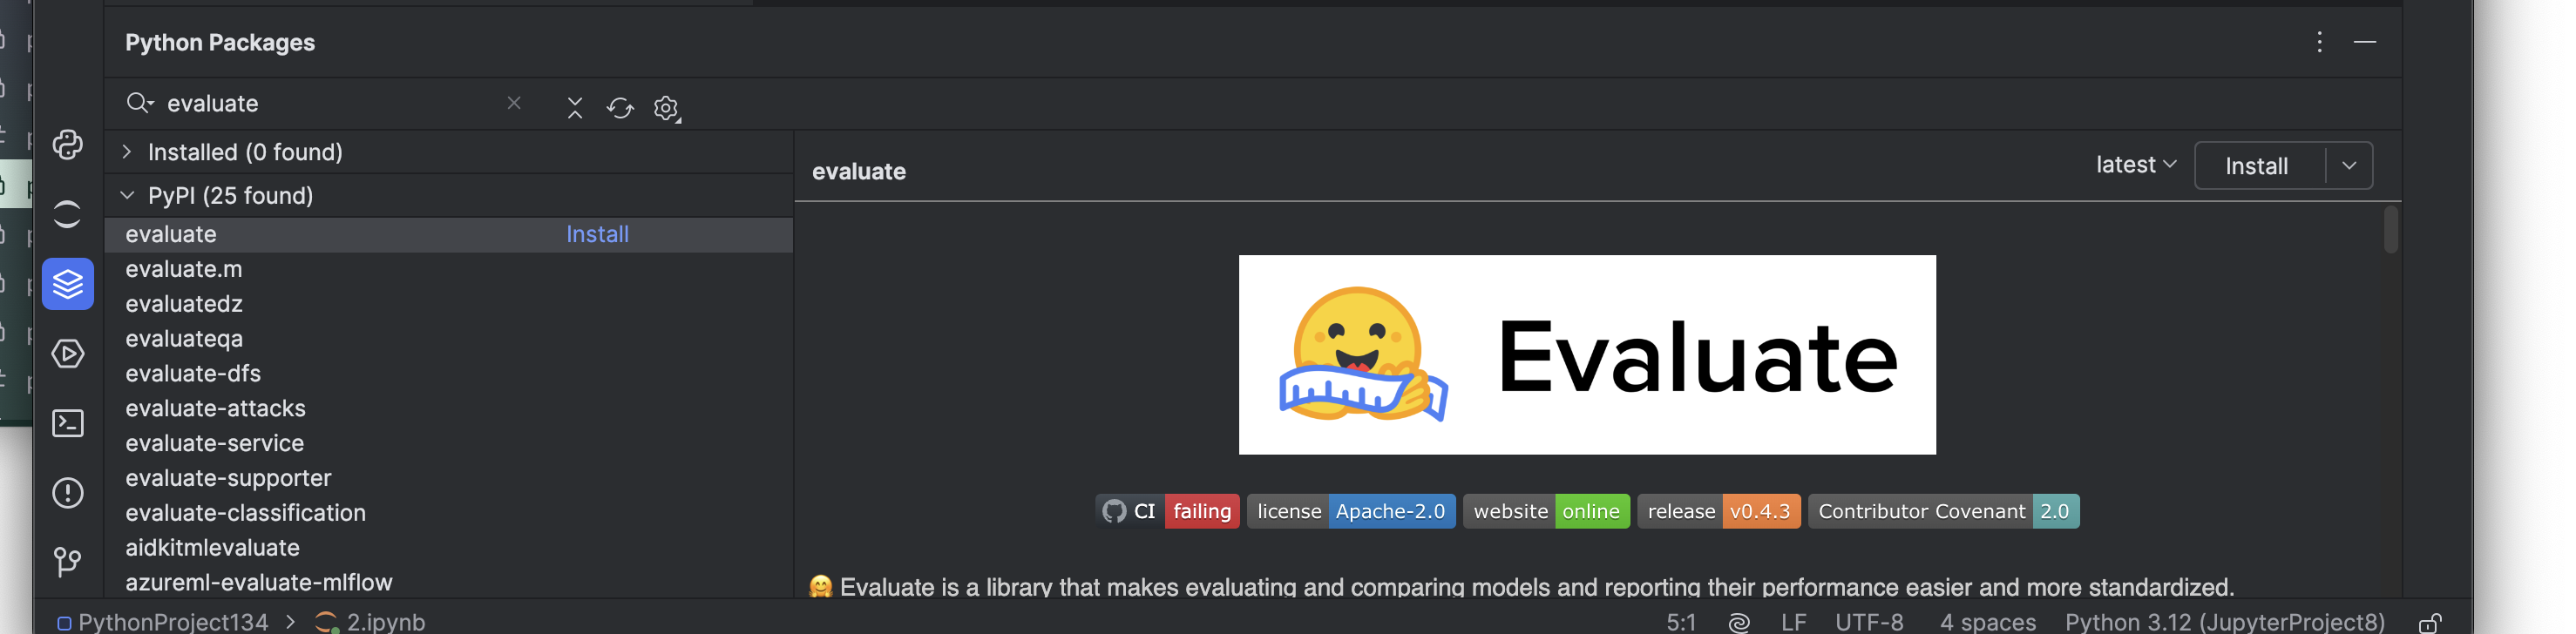Click the 2.ipynb breadcrumb in status bar
Screen dimensions: 2576x634
click(370, 622)
